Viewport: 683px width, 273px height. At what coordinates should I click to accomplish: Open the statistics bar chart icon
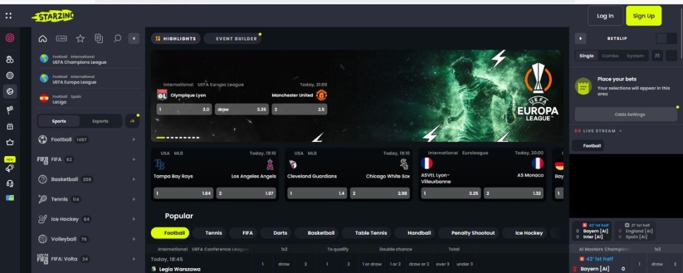pos(132,122)
